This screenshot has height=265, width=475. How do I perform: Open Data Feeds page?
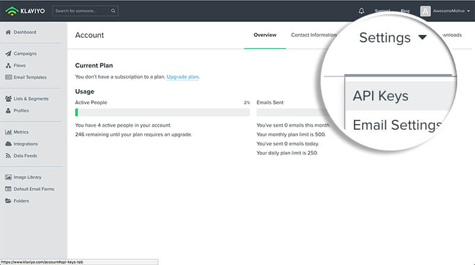(25, 156)
